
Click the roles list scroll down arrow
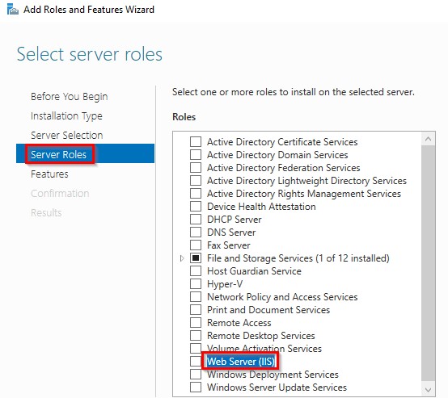428,389
